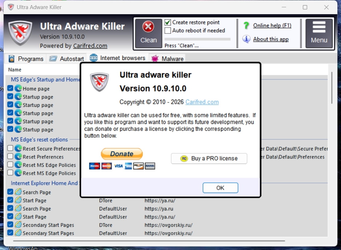341x250 pixels.
Task: Click the Name column header
Action: tap(15, 69)
